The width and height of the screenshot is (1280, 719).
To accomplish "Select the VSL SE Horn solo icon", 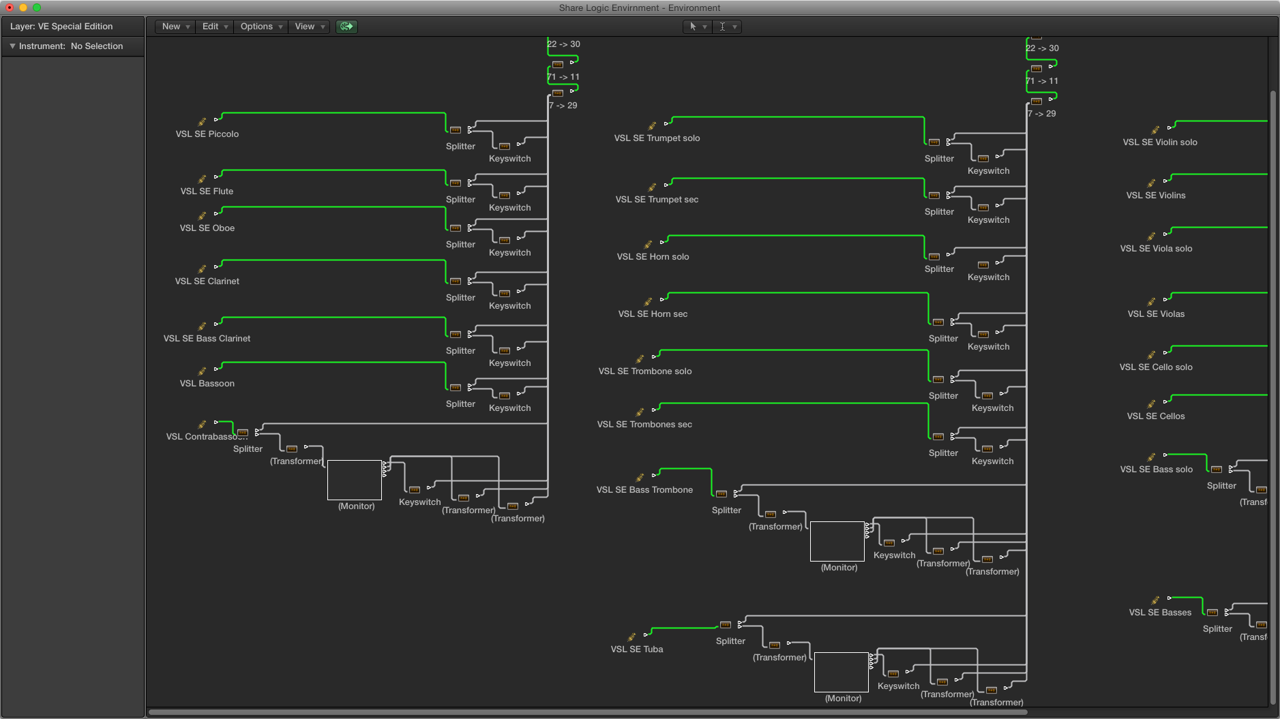I will point(648,245).
